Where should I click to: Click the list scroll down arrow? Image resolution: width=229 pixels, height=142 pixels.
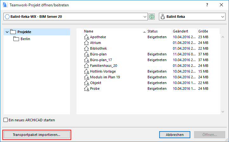[223, 112]
